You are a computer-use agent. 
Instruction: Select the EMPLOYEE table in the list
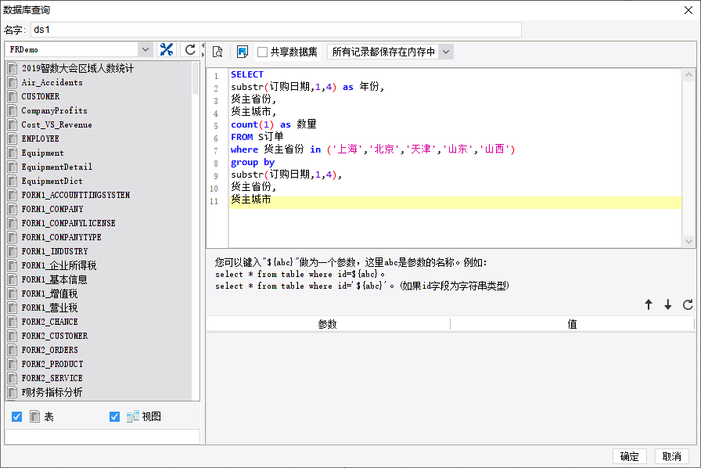(x=40, y=139)
